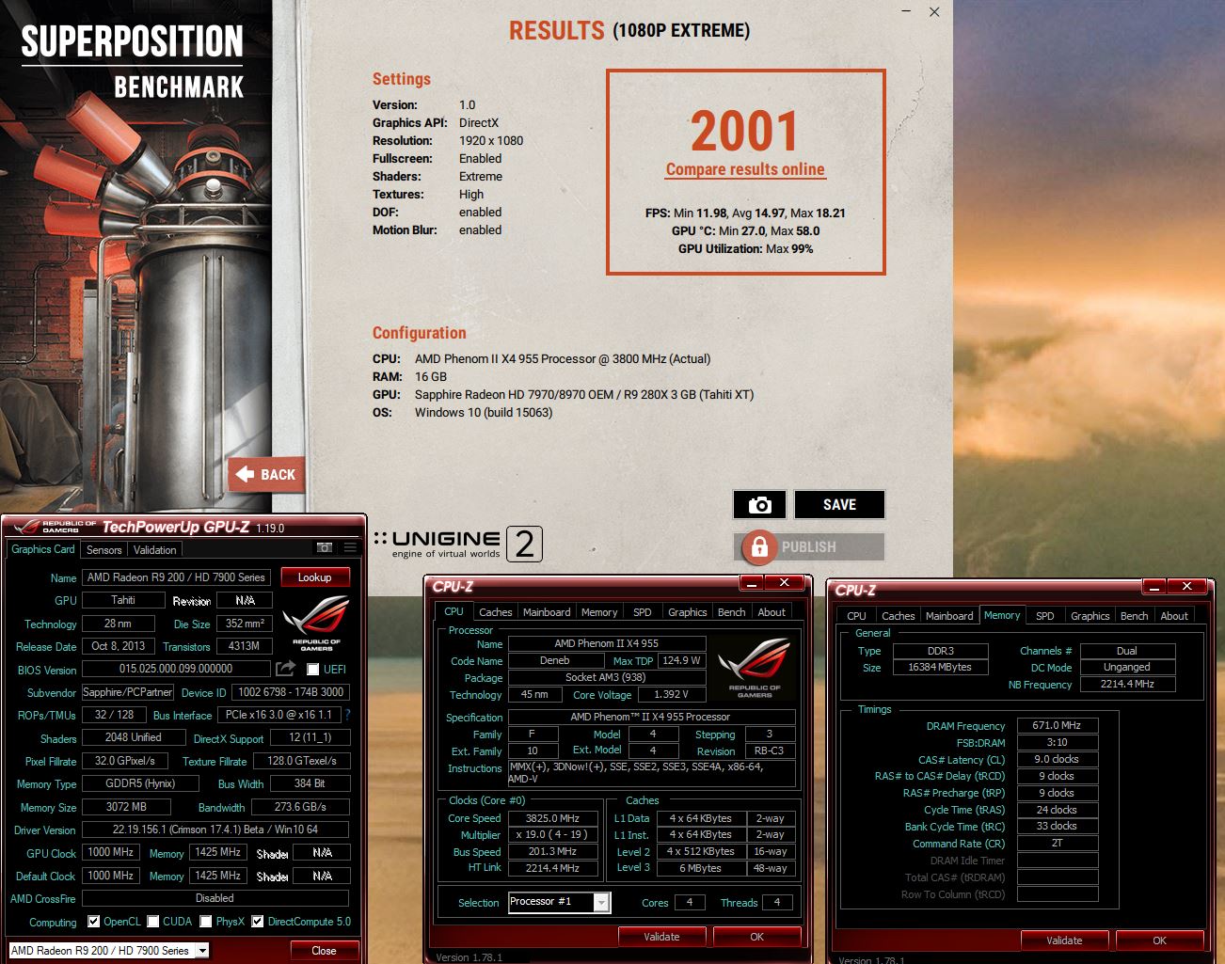Click the GPU-Z screenshot camera icon

coord(325,547)
